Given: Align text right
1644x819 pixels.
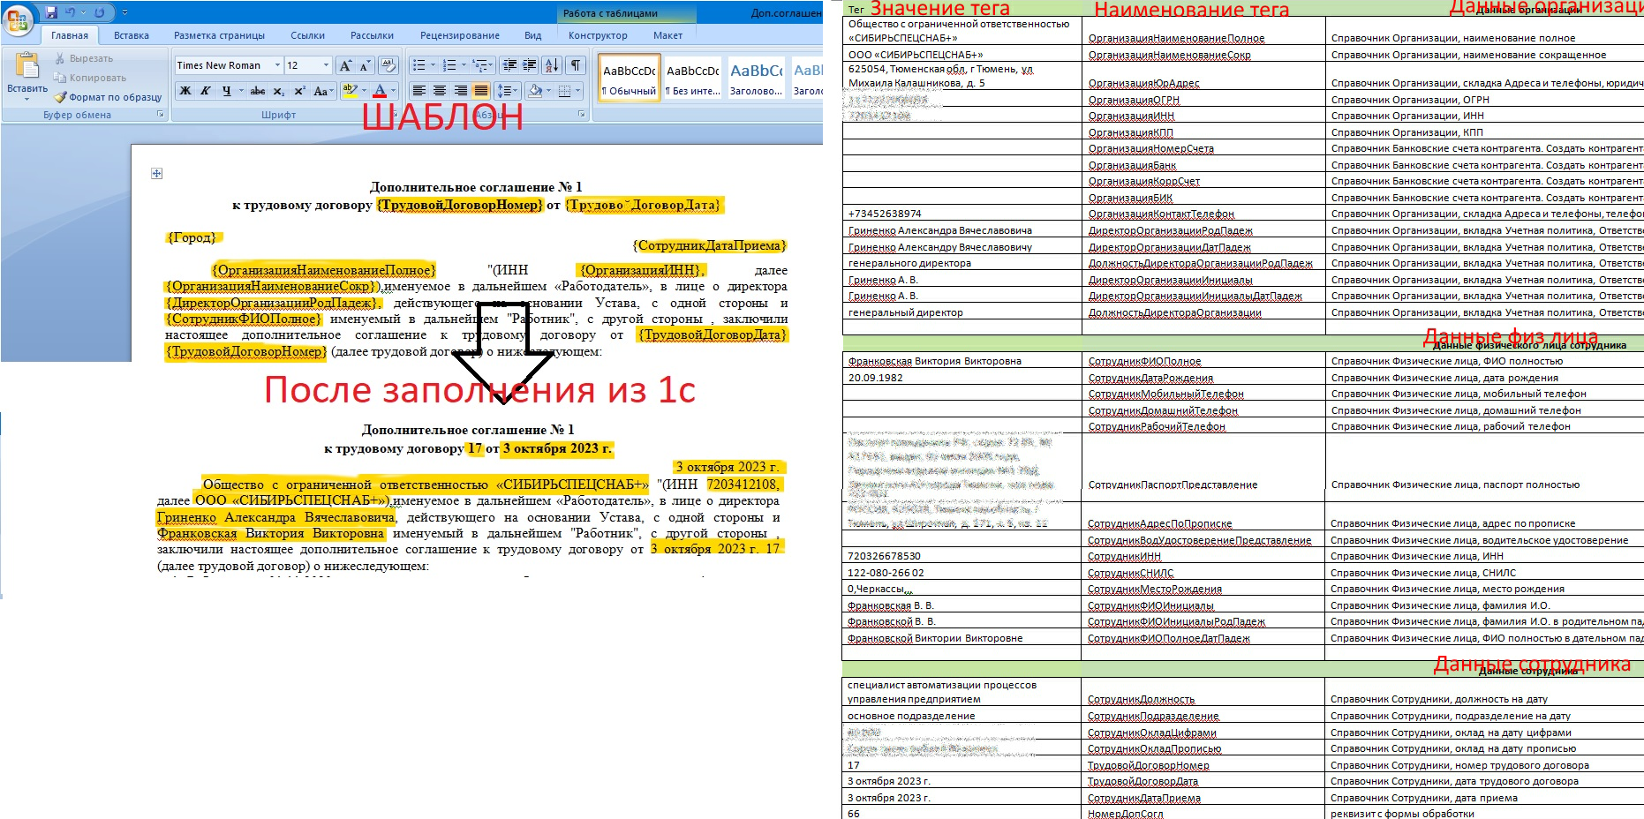Looking at the screenshot, I should tap(460, 90).
